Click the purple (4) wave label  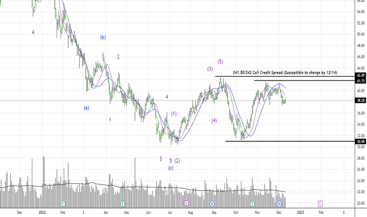click(214, 121)
